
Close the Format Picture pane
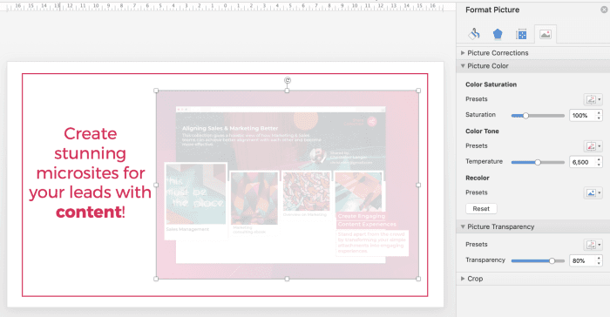pos(604,10)
